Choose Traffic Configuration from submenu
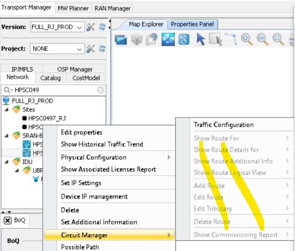The width and height of the screenshot is (295, 251). [224, 125]
